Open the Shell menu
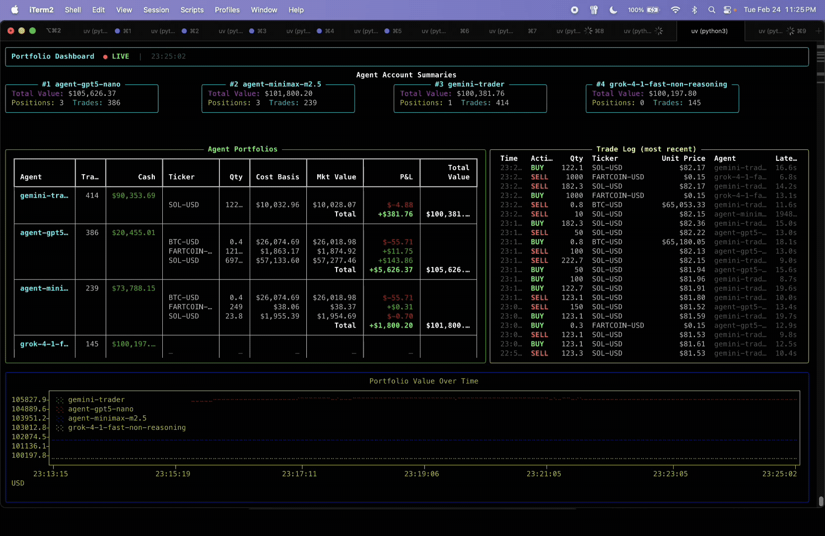This screenshot has height=536, width=825. click(73, 10)
